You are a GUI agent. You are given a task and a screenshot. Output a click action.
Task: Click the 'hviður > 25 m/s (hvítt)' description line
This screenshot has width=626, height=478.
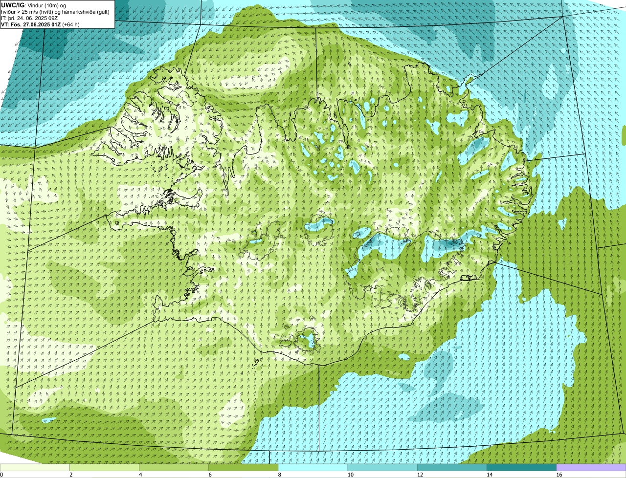pyautogui.click(x=55, y=11)
